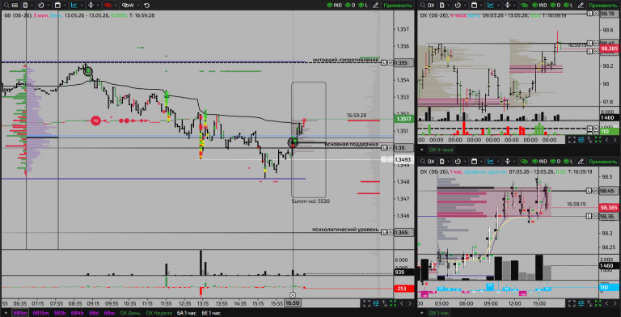Open calendar icon in bottom DX chart
The height and width of the screenshot is (317, 621).
click(x=474, y=161)
